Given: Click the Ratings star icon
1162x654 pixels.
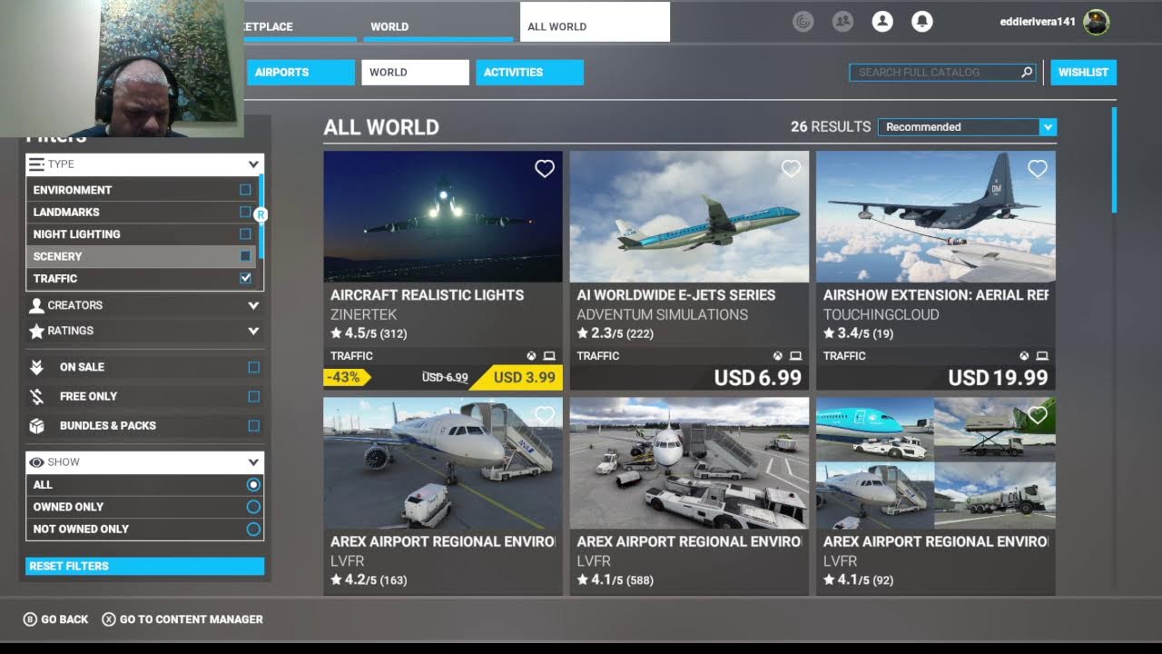Looking at the screenshot, I should click(37, 331).
